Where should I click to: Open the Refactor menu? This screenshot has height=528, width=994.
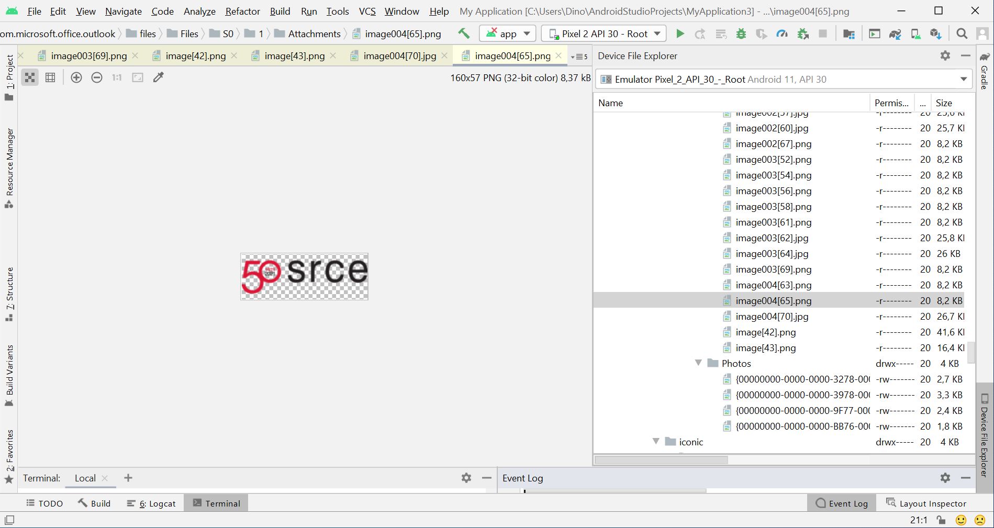[242, 11]
